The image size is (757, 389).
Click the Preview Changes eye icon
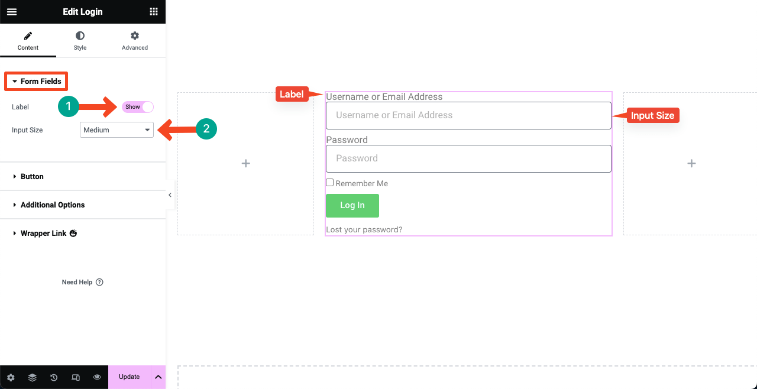click(x=97, y=377)
